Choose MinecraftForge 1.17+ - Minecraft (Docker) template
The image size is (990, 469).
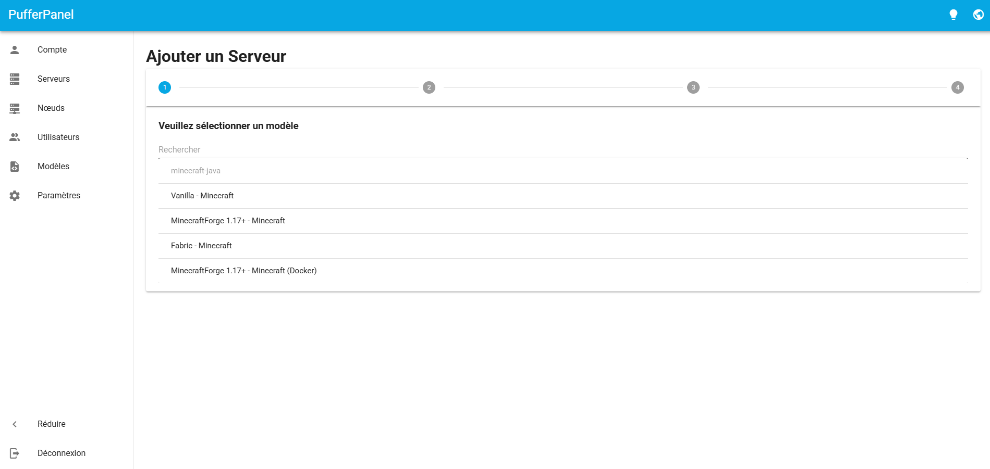pos(243,271)
